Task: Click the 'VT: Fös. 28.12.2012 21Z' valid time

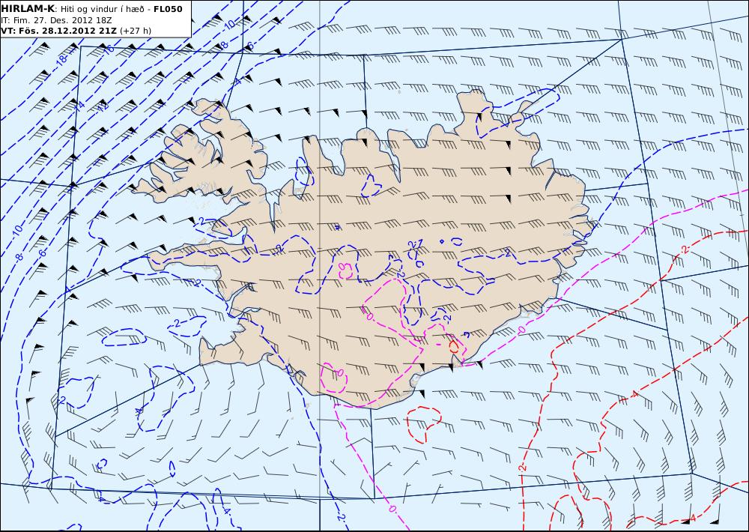Action: [x=58, y=31]
